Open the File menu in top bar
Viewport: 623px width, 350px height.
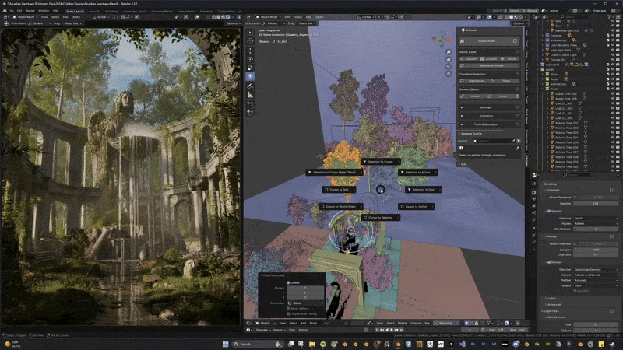pyautogui.click(x=11, y=11)
